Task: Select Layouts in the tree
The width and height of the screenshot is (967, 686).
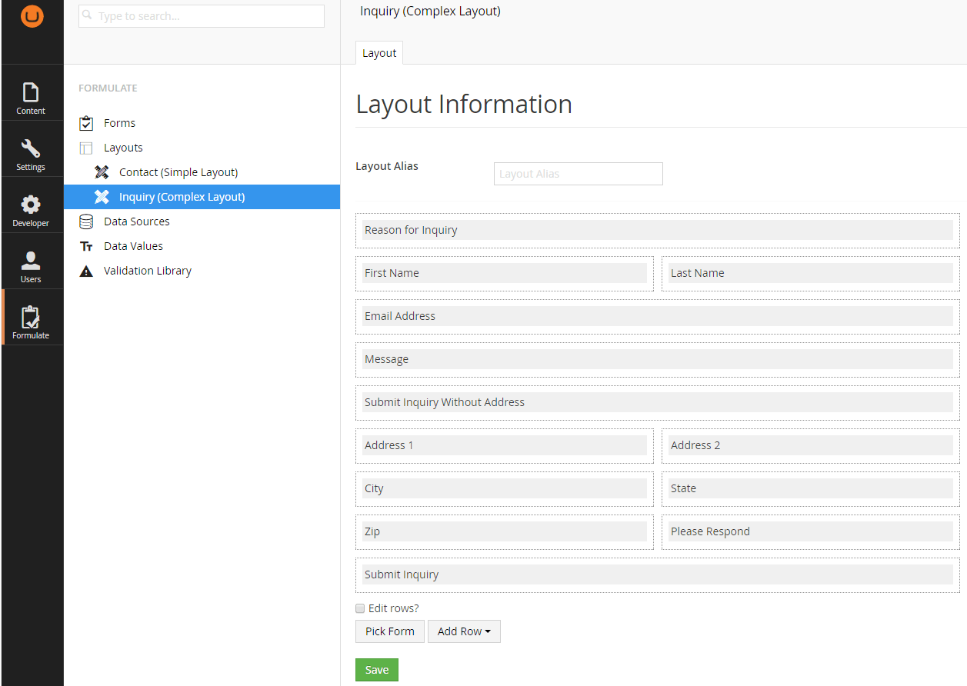Action: click(123, 148)
